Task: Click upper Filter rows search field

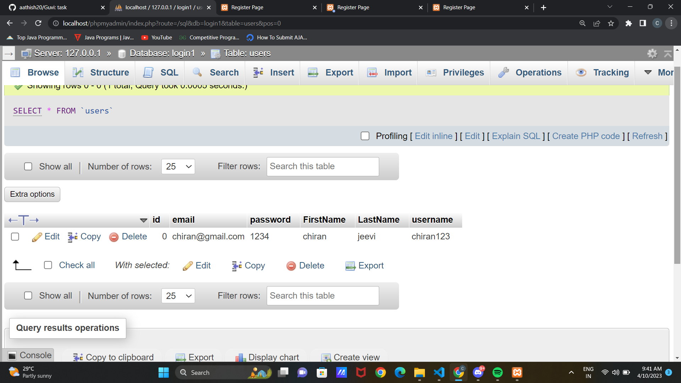Action: [323, 167]
